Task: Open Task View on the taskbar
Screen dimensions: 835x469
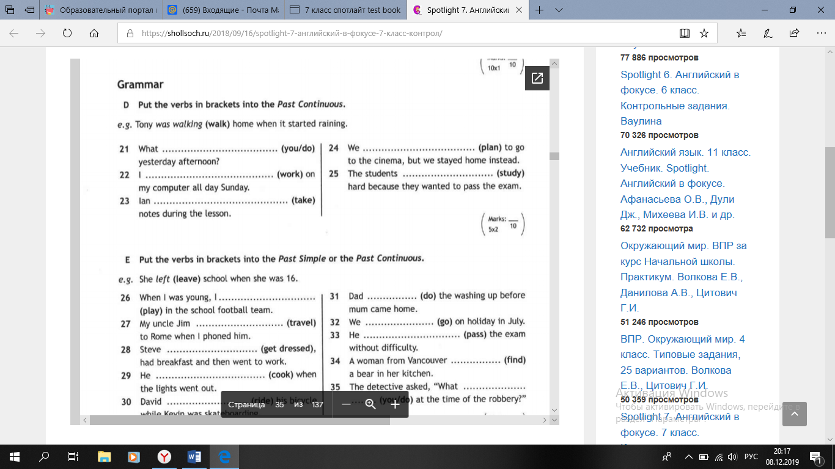Action: [73, 456]
